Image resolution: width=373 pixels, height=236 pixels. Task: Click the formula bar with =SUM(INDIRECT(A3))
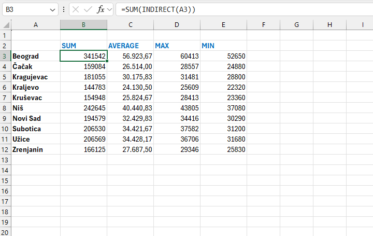245,9
